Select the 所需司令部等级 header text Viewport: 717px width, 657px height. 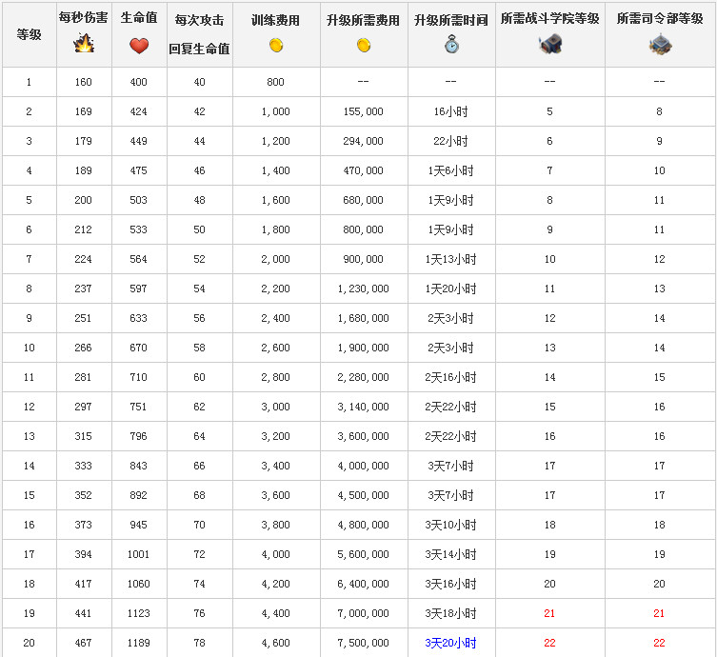coord(660,18)
